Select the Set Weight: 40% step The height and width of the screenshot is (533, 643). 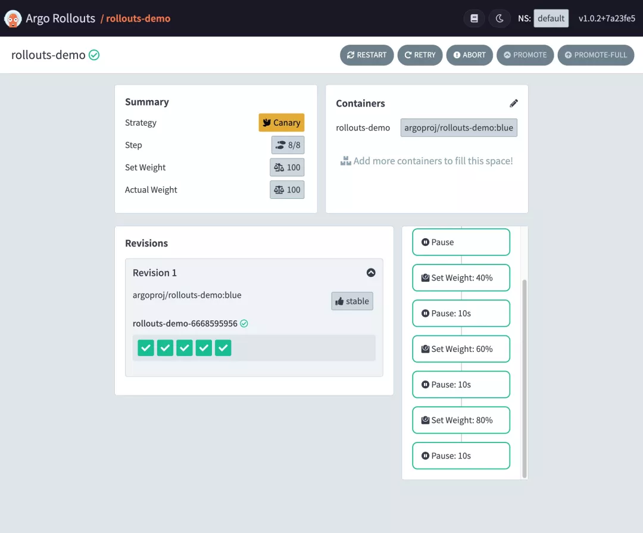(461, 278)
